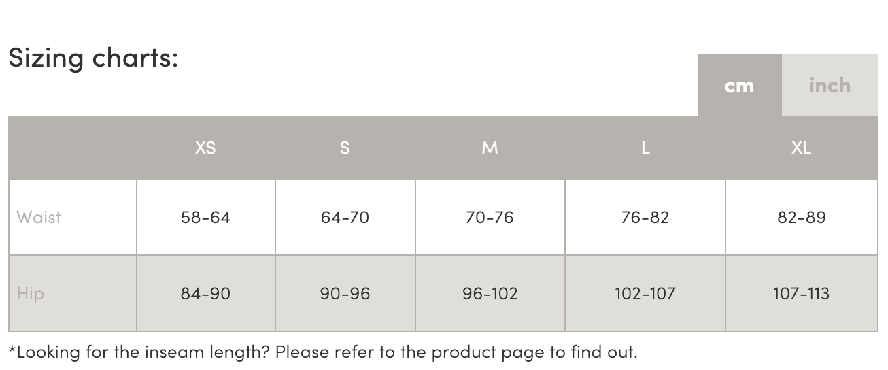888x370 pixels.
Task: Click the XS hip value 84-90
Action: click(205, 294)
